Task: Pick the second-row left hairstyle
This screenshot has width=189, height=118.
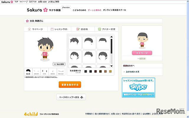Action: pos(75,57)
